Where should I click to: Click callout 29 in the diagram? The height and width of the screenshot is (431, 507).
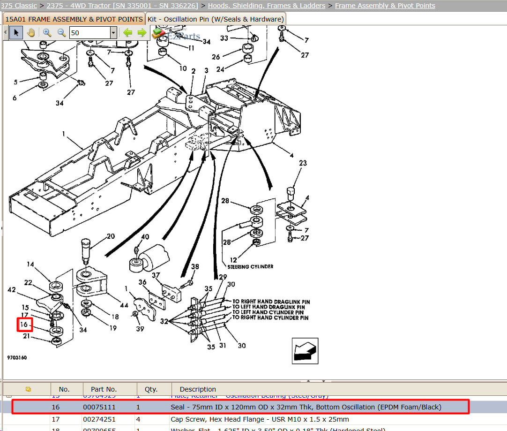point(223,277)
